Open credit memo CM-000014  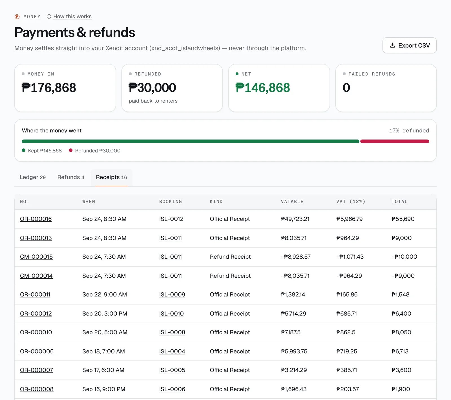(36, 276)
